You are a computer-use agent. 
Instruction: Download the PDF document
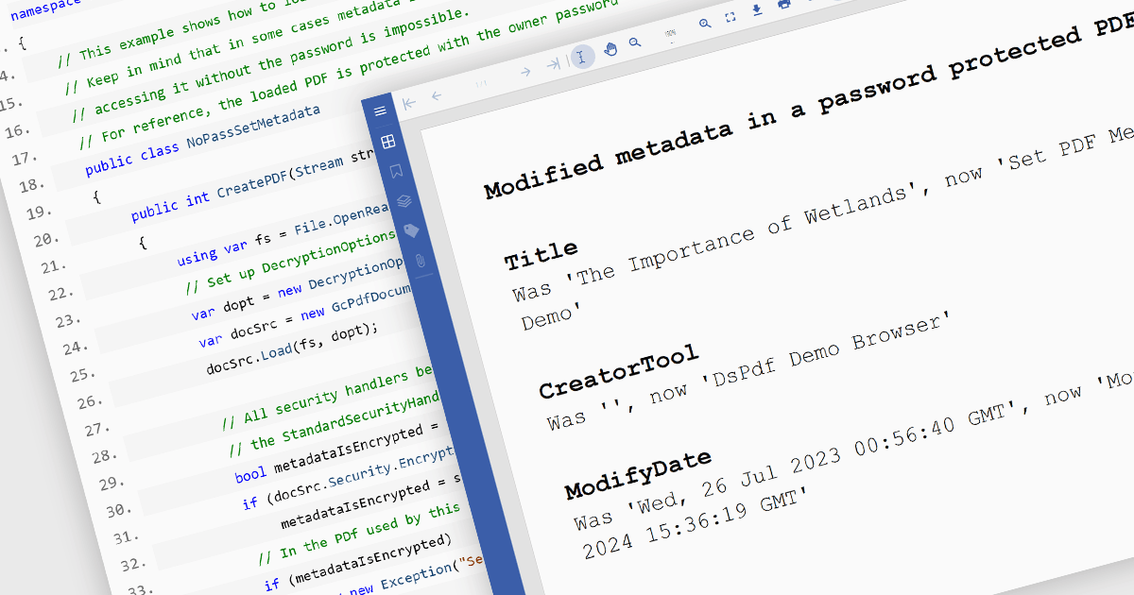coord(757,10)
